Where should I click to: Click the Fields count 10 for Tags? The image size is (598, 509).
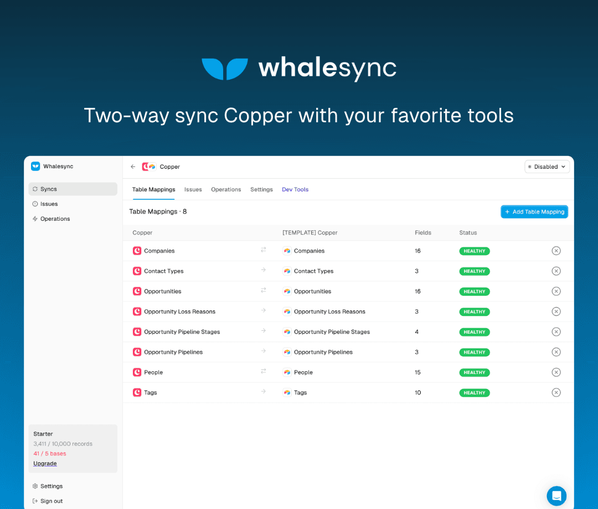coord(417,392)
